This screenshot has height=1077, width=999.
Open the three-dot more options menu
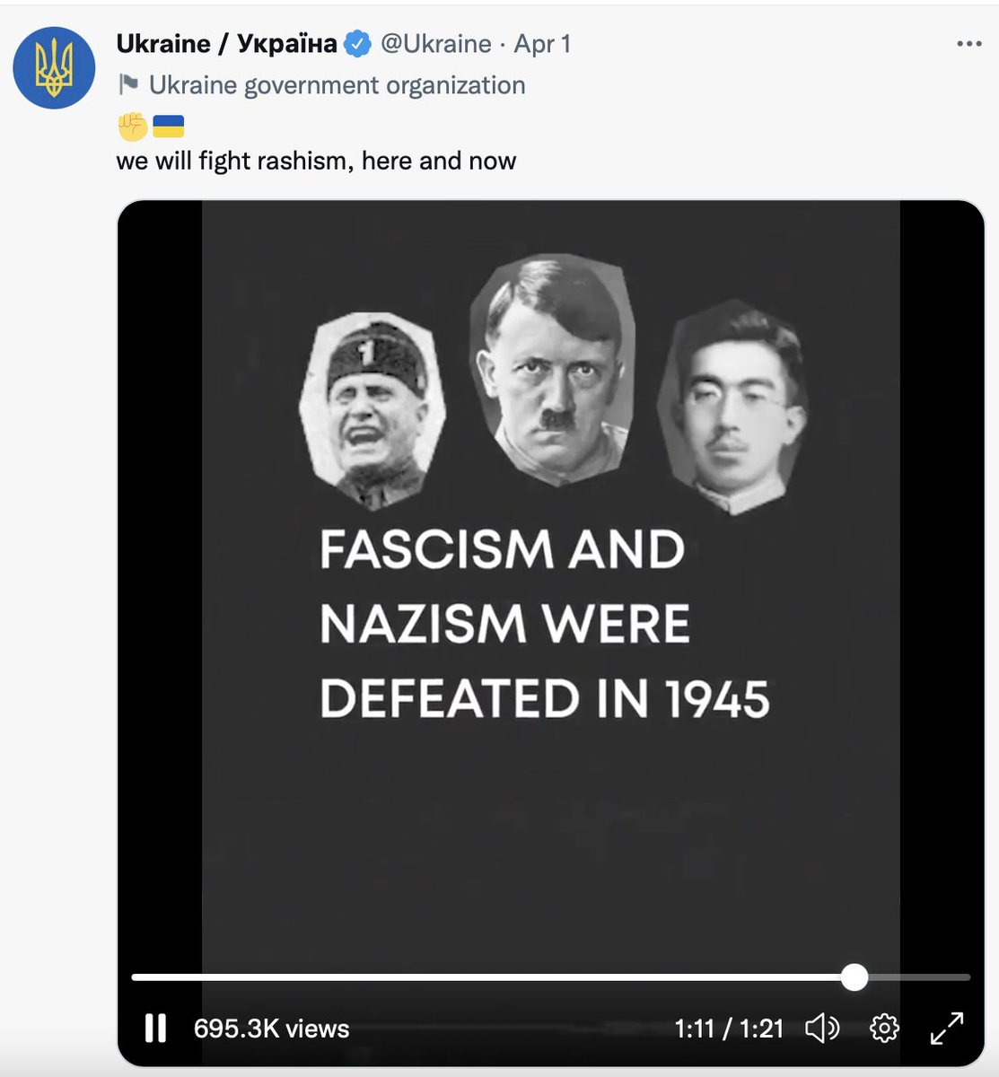969,43
